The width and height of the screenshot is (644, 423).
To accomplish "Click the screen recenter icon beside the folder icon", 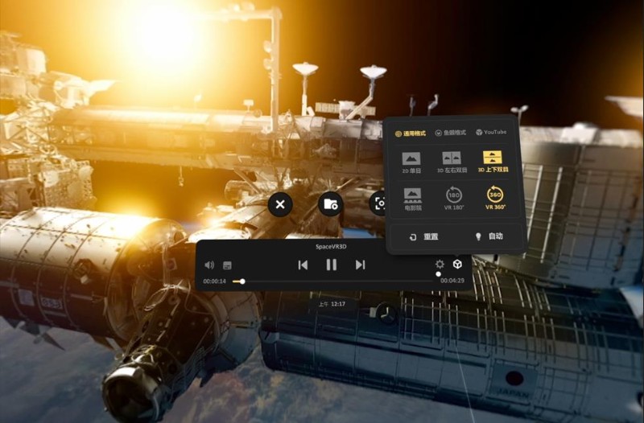I will 380,203.
